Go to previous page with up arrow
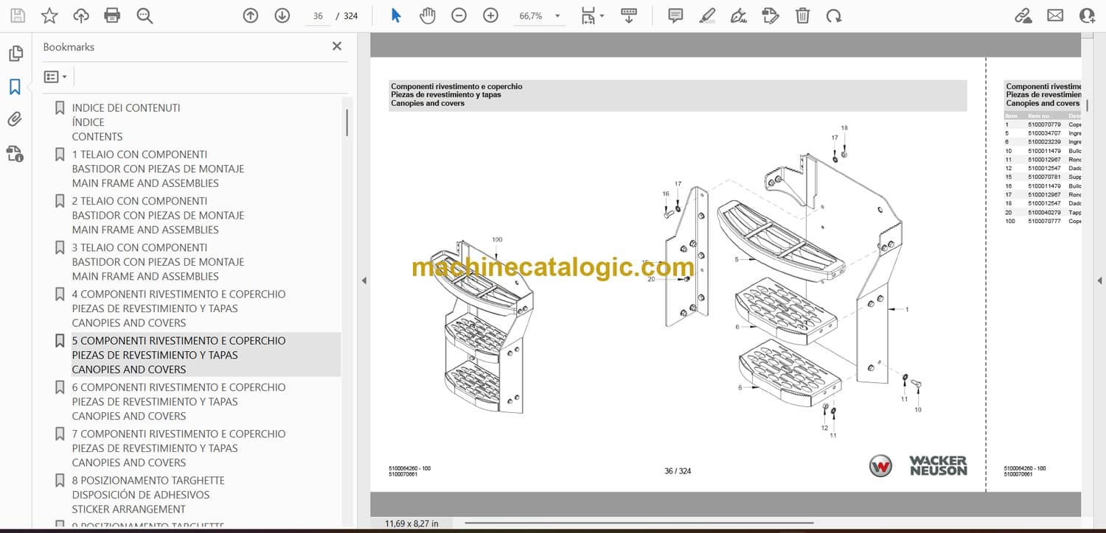This screenshot has width=1106, height=533. 251,15
